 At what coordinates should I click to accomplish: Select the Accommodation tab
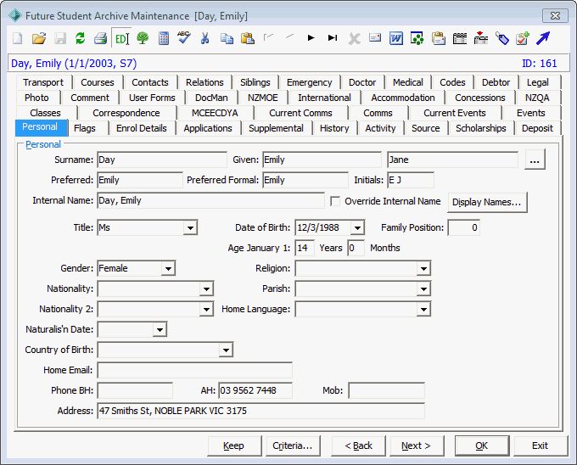click(403, 98)
